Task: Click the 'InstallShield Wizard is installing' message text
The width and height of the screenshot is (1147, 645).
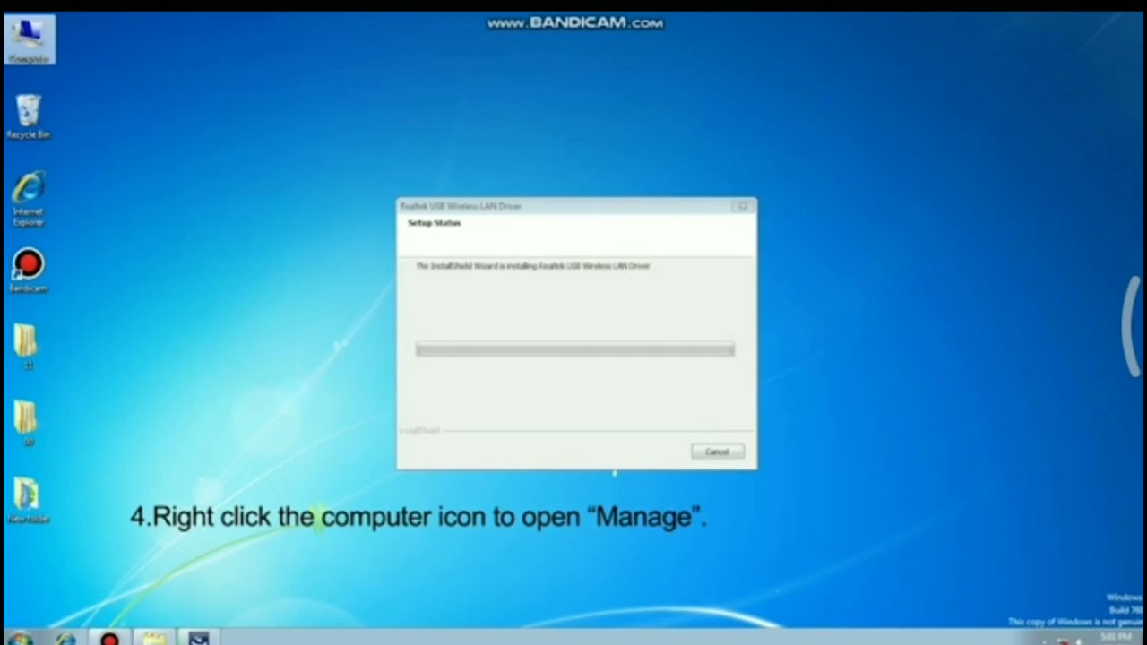Action: [x=533, y=266]
